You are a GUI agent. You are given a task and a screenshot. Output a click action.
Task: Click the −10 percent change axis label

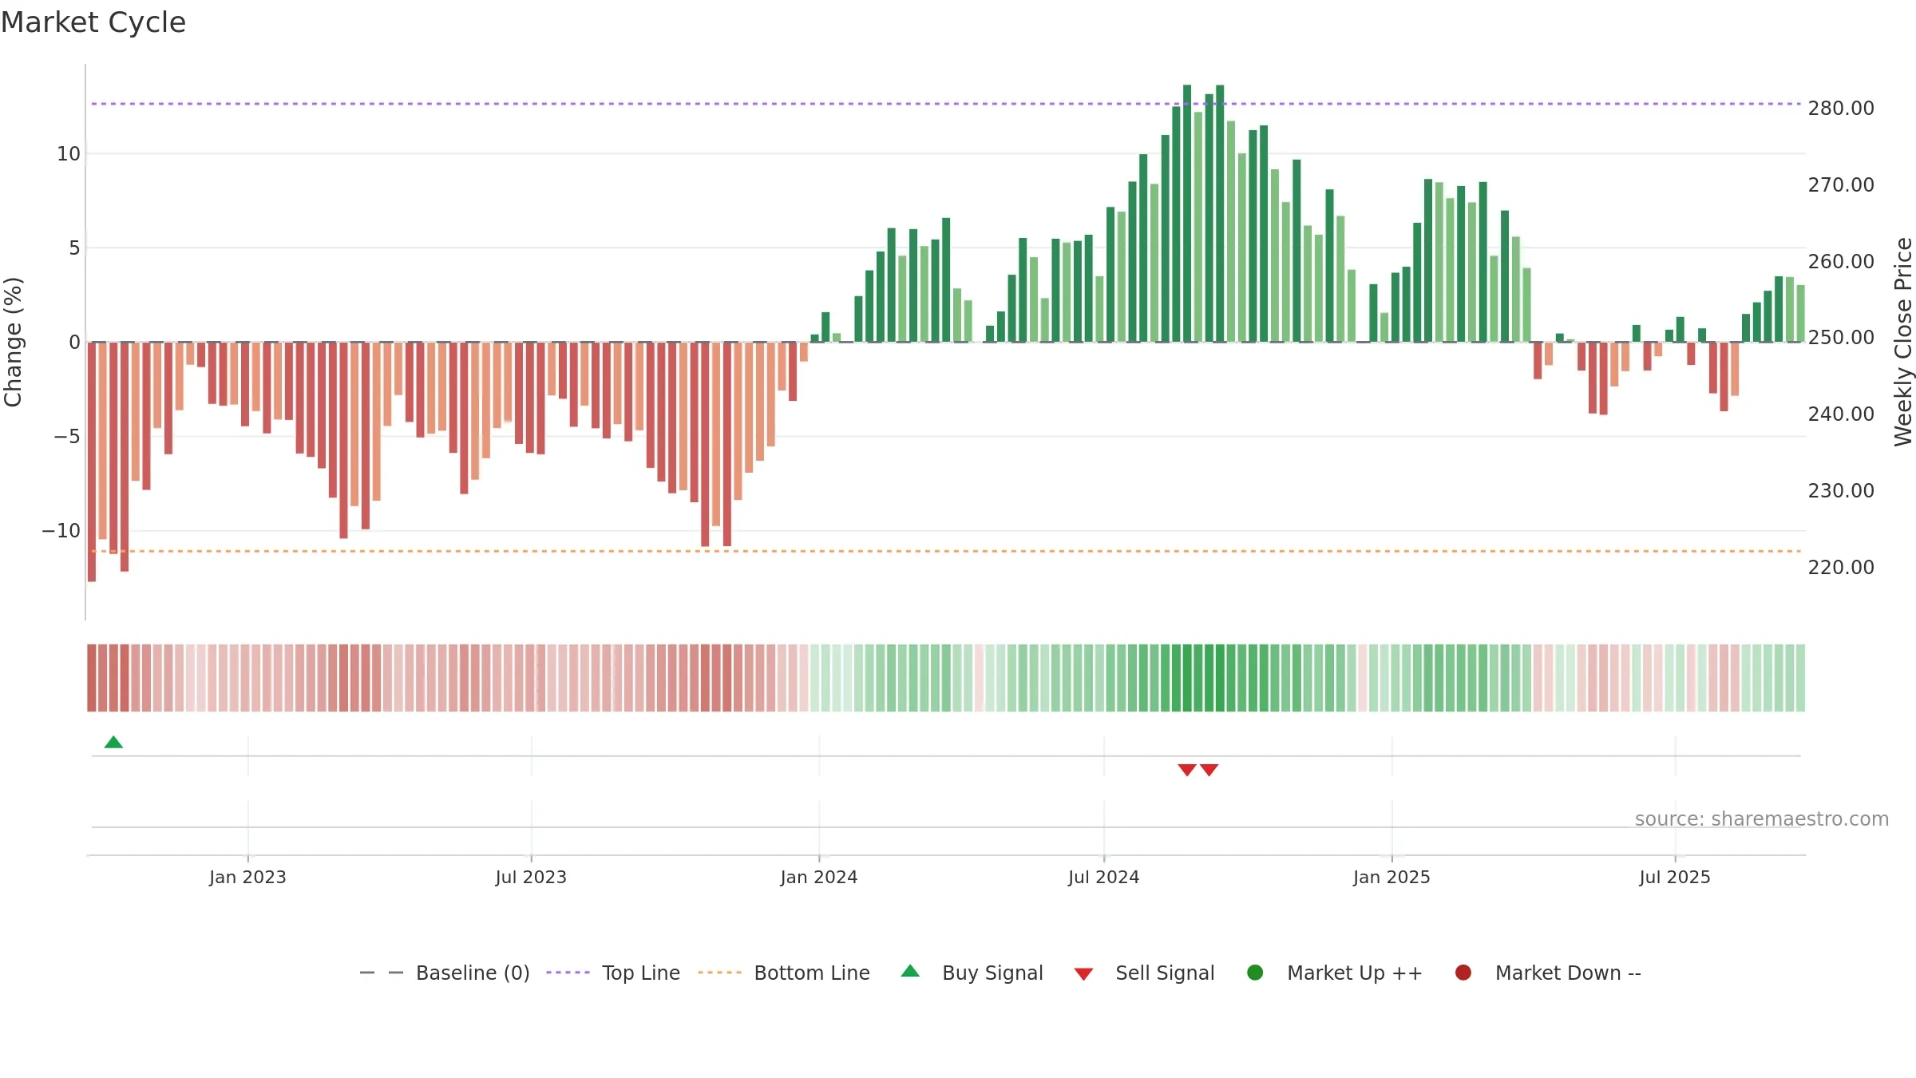point(61,530)
